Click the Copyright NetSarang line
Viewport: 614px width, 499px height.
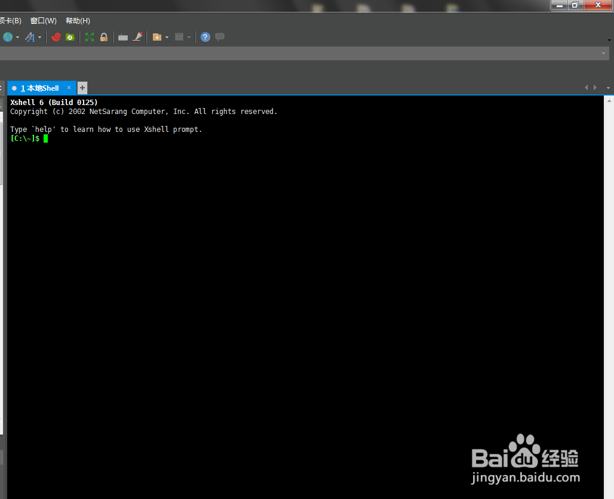point(144,112)
